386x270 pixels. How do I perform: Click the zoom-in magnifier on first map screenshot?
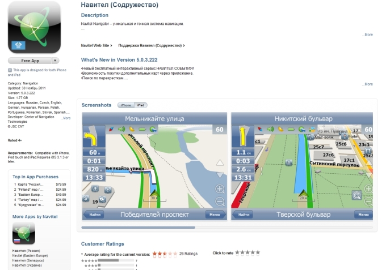(220, 189)
